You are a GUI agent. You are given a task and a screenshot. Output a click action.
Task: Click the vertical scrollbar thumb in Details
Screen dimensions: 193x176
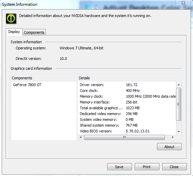[179, 104]
